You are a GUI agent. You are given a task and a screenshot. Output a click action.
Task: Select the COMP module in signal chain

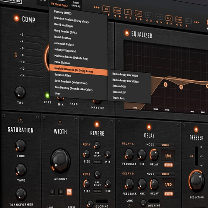point(117,10)
